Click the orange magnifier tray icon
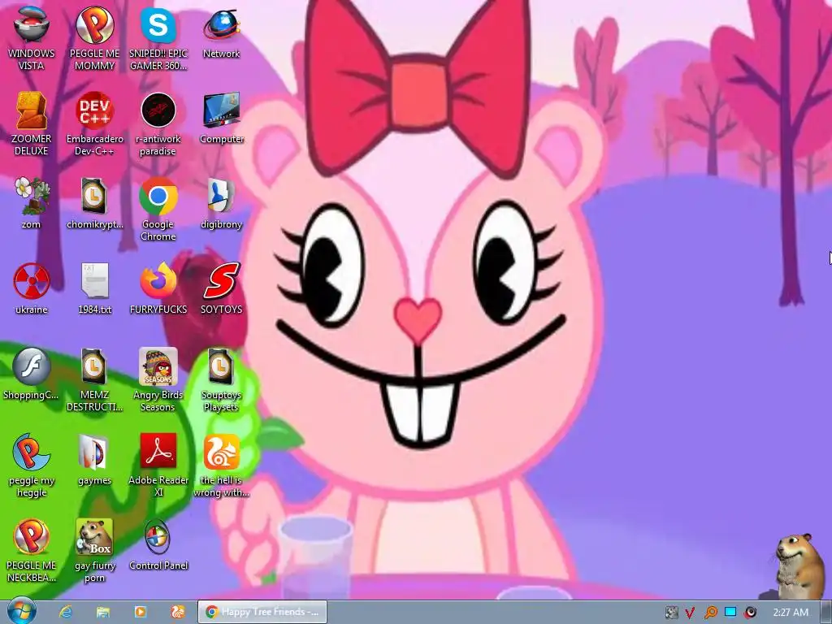This screenshot has height=624, width=832. click(x=710, y=613)
